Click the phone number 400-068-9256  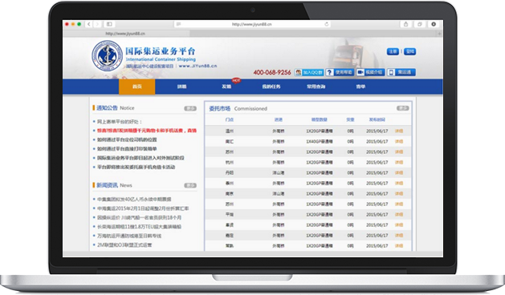point(272,72)
